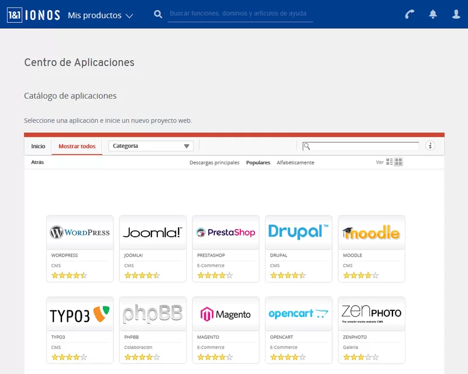This screenshot has height=374, width=468.
Task: Switch to grid view icon
Action: point(398,162)
